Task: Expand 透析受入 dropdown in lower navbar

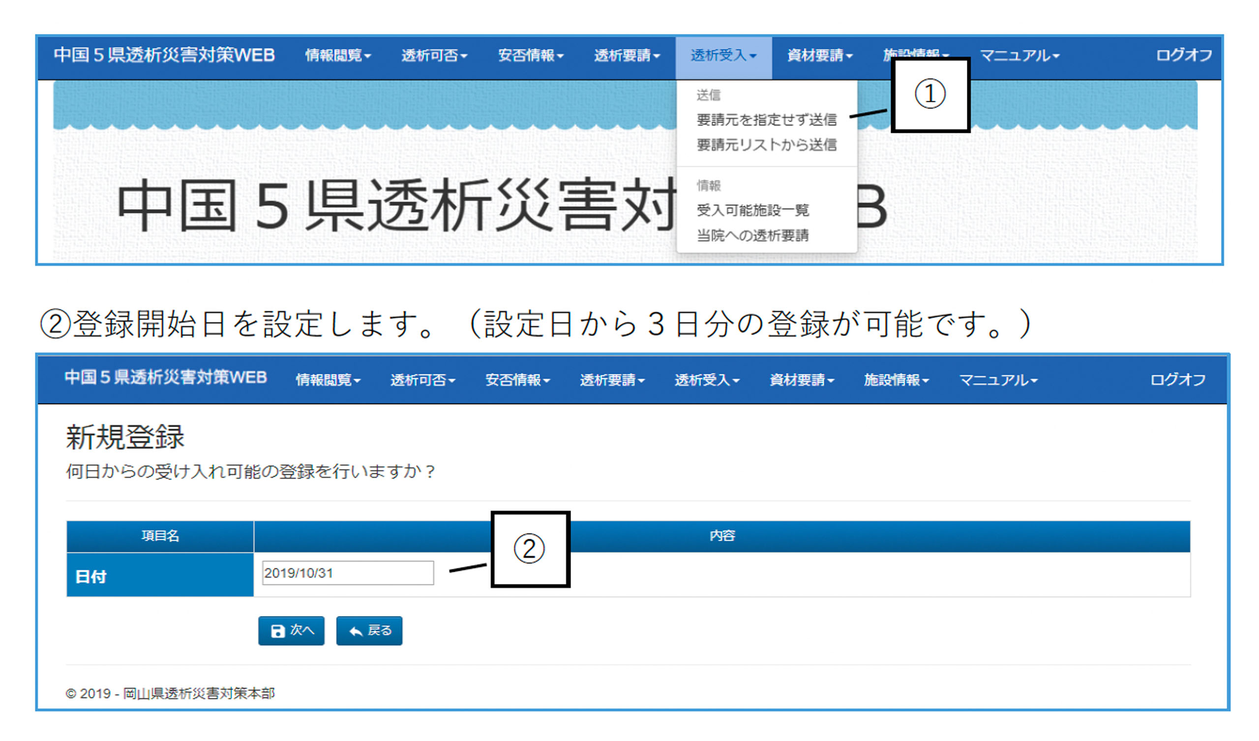Action: click(707, 380)
